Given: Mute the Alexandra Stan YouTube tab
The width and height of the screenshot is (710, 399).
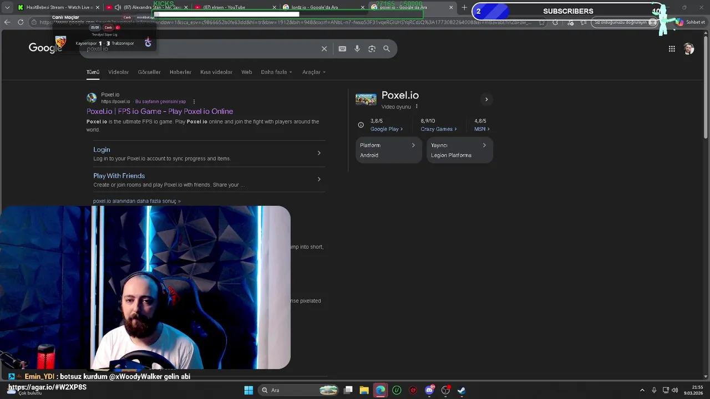Looking at the screenshot, I should 118,7.
